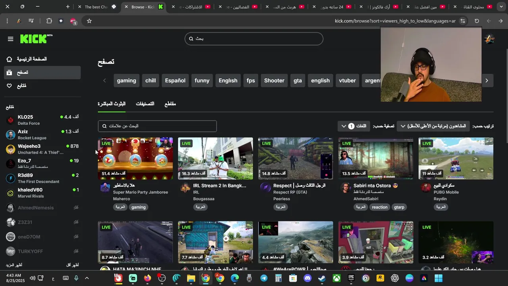Open the PUBG Mobile Raydin stream thumbnail
508x286 pixels.
click(x=456, y=158)
